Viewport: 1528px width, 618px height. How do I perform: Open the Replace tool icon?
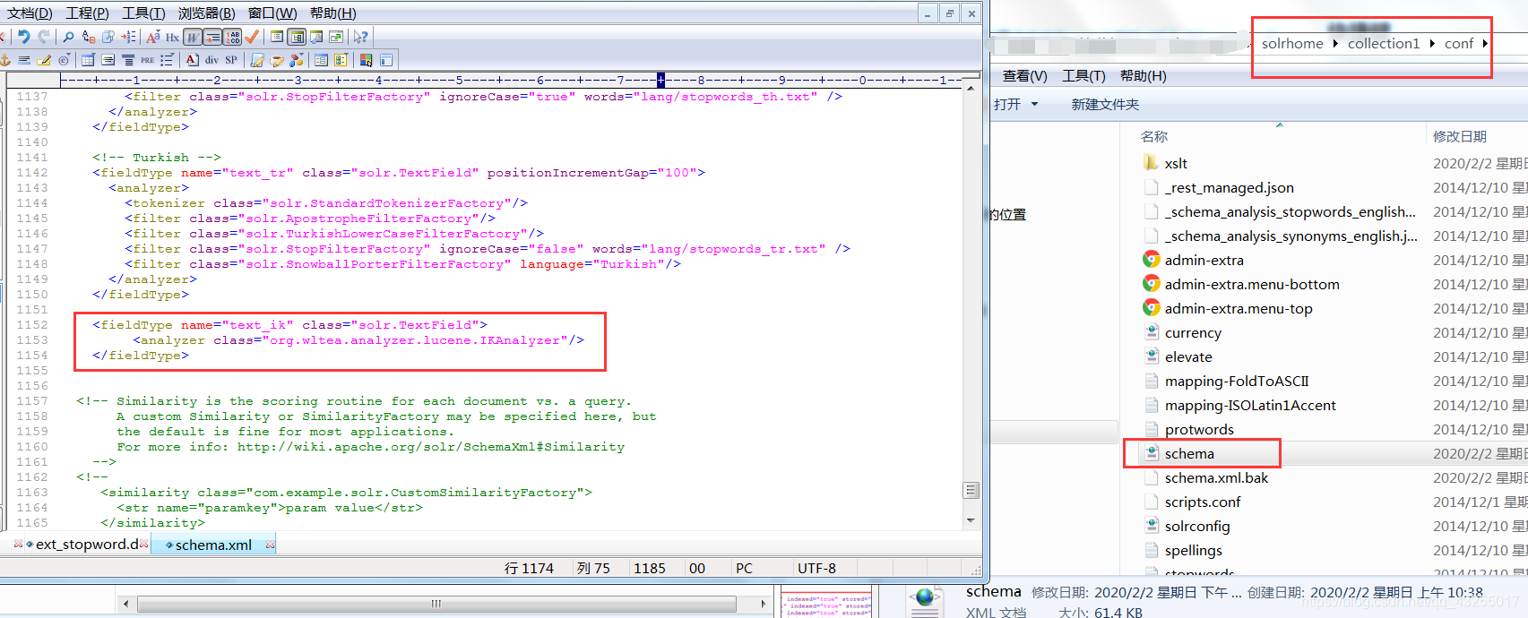pos(89,37)
